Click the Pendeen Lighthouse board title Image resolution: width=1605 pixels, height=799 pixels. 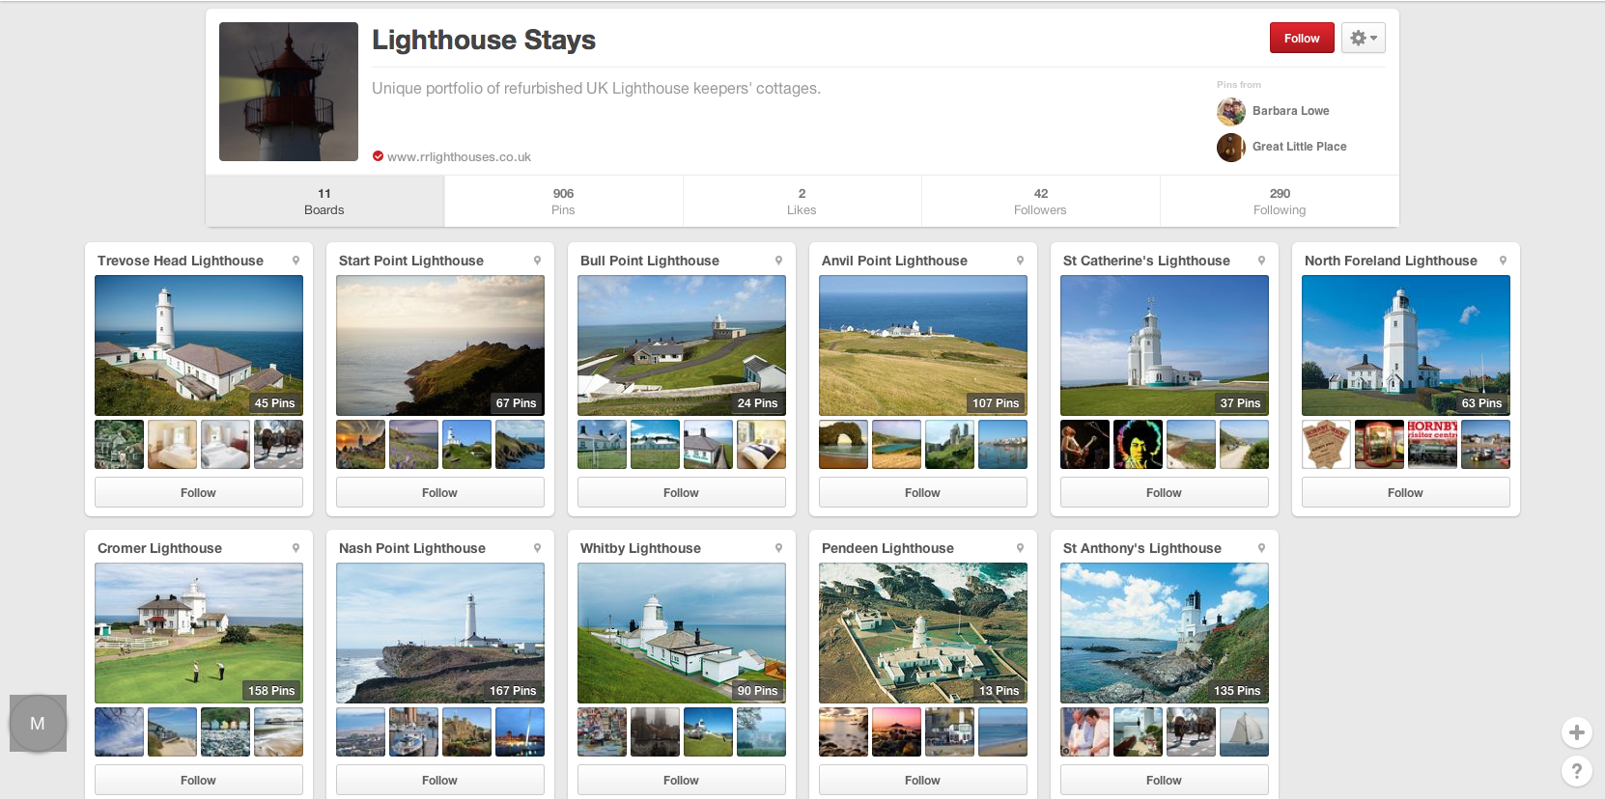point(887,548)
